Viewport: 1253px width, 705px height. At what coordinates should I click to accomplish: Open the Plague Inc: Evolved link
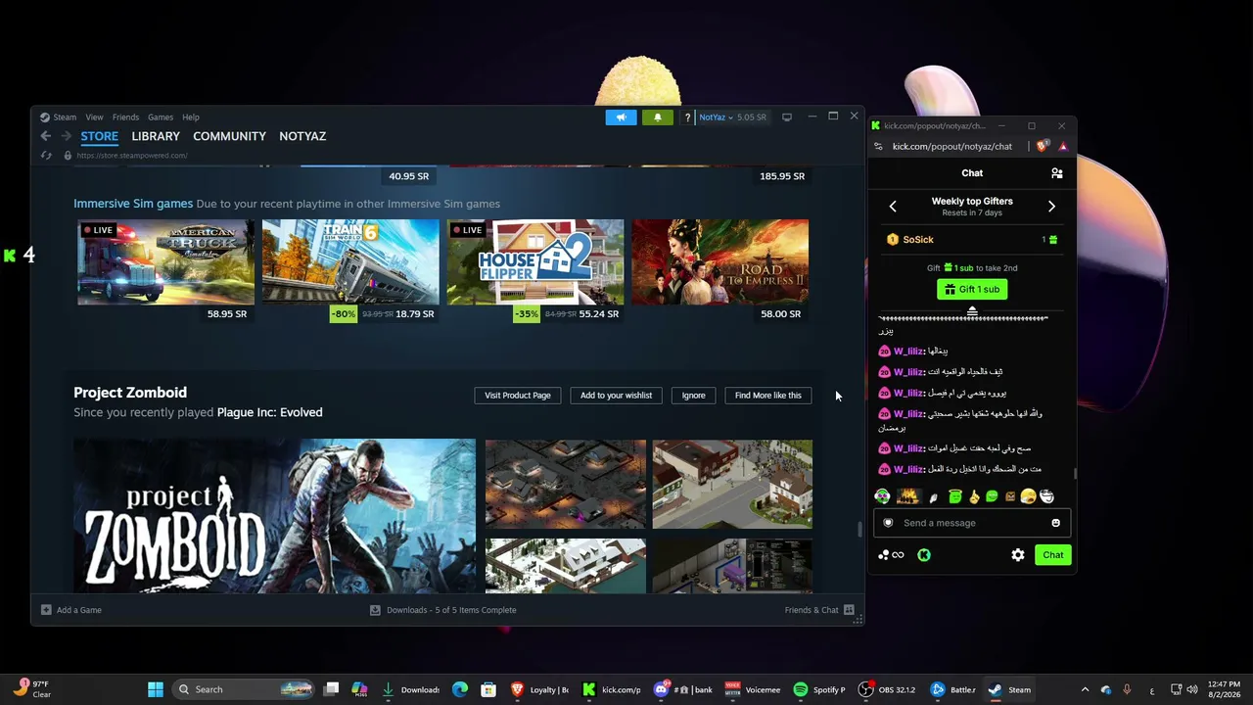click(269, 412)
